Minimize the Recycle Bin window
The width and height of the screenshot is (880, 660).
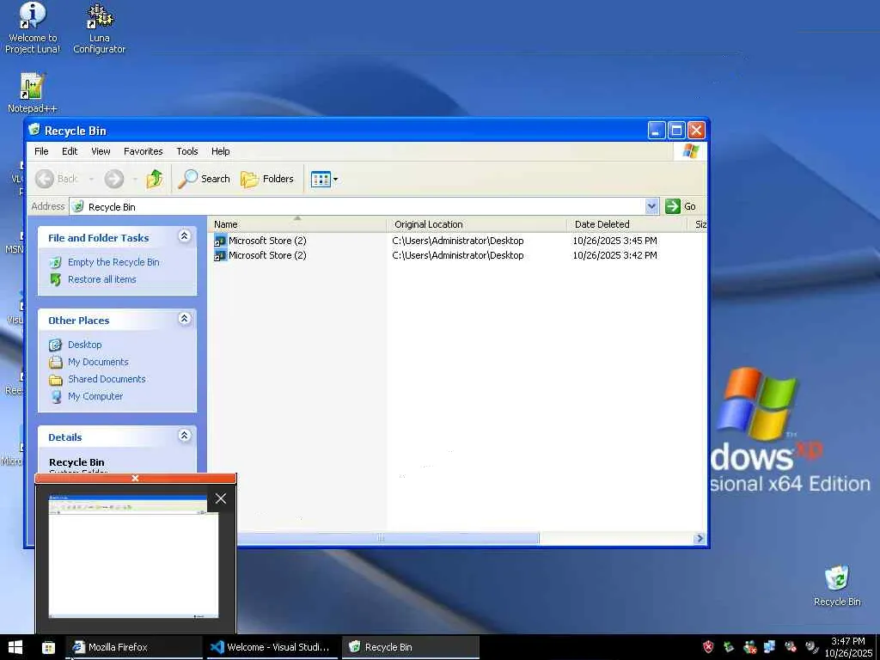[656, 131]
